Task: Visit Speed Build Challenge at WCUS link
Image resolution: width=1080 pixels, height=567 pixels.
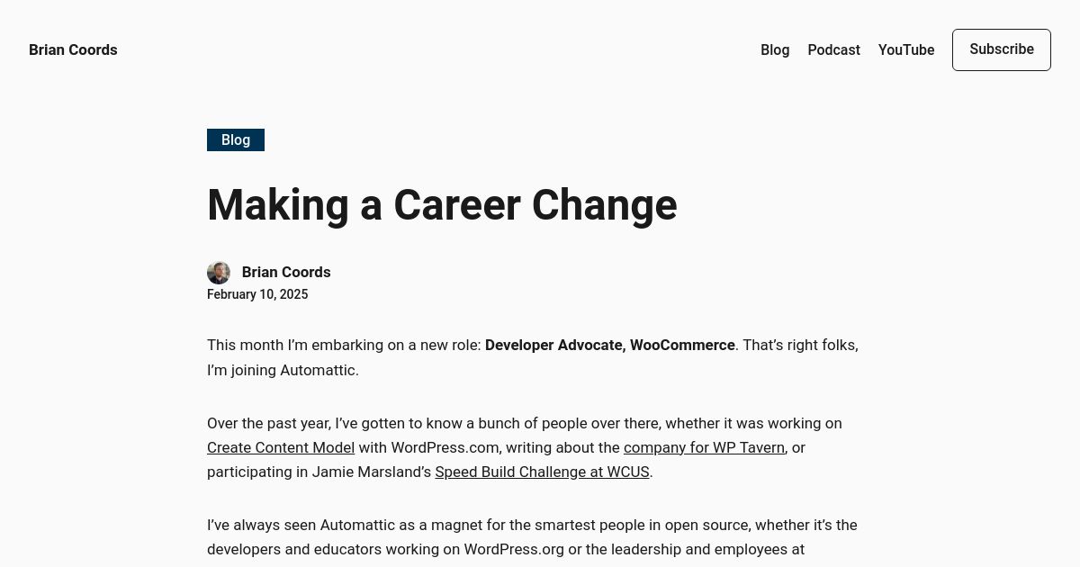Action: pos(542,472)
